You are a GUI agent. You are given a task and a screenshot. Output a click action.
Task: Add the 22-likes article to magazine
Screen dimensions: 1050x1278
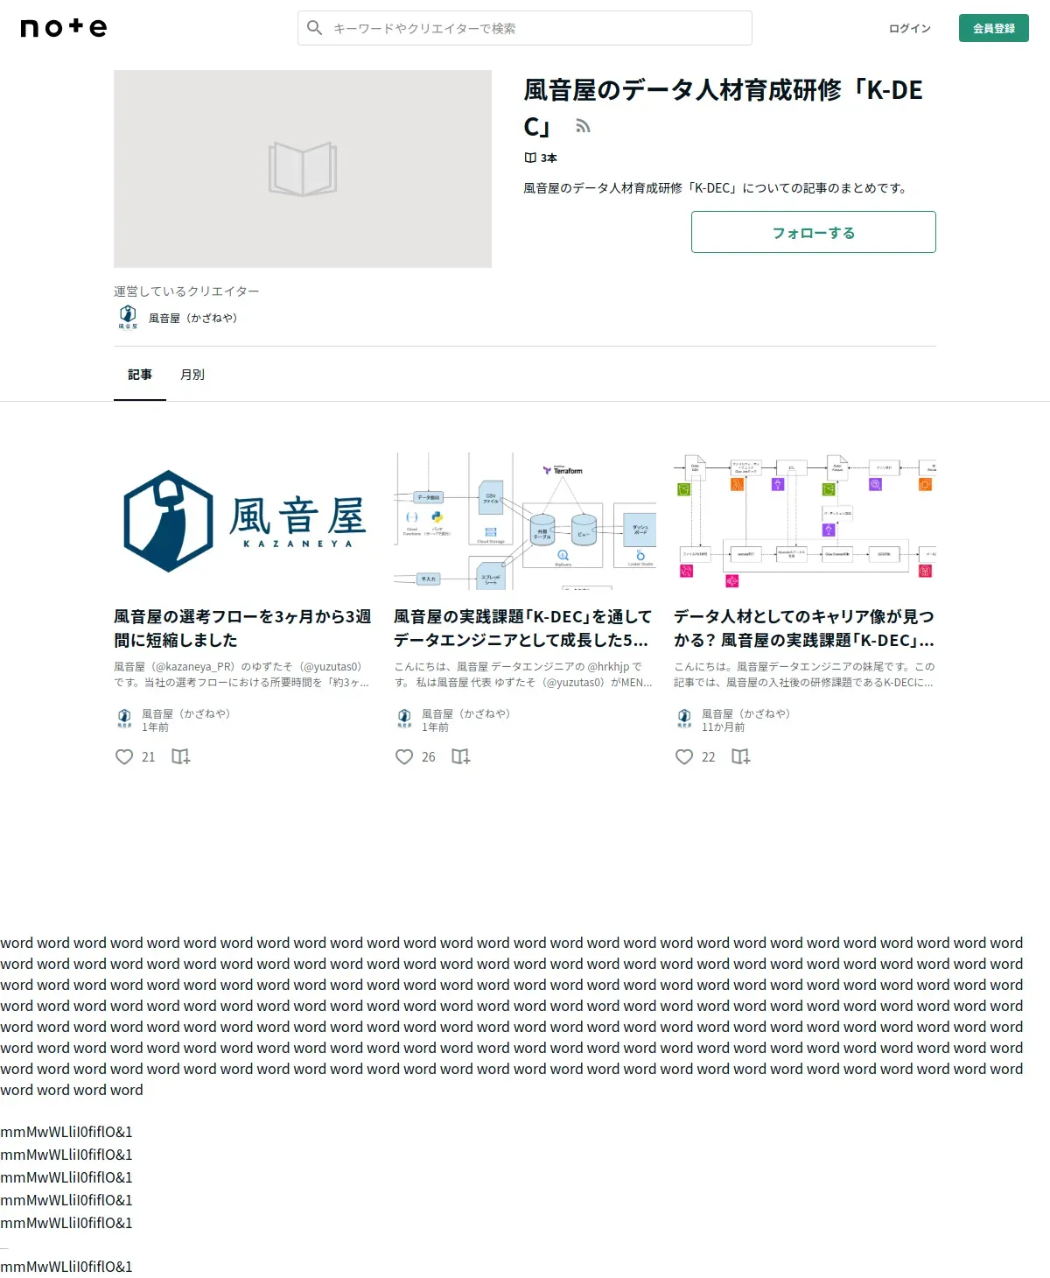pos(741,756)
